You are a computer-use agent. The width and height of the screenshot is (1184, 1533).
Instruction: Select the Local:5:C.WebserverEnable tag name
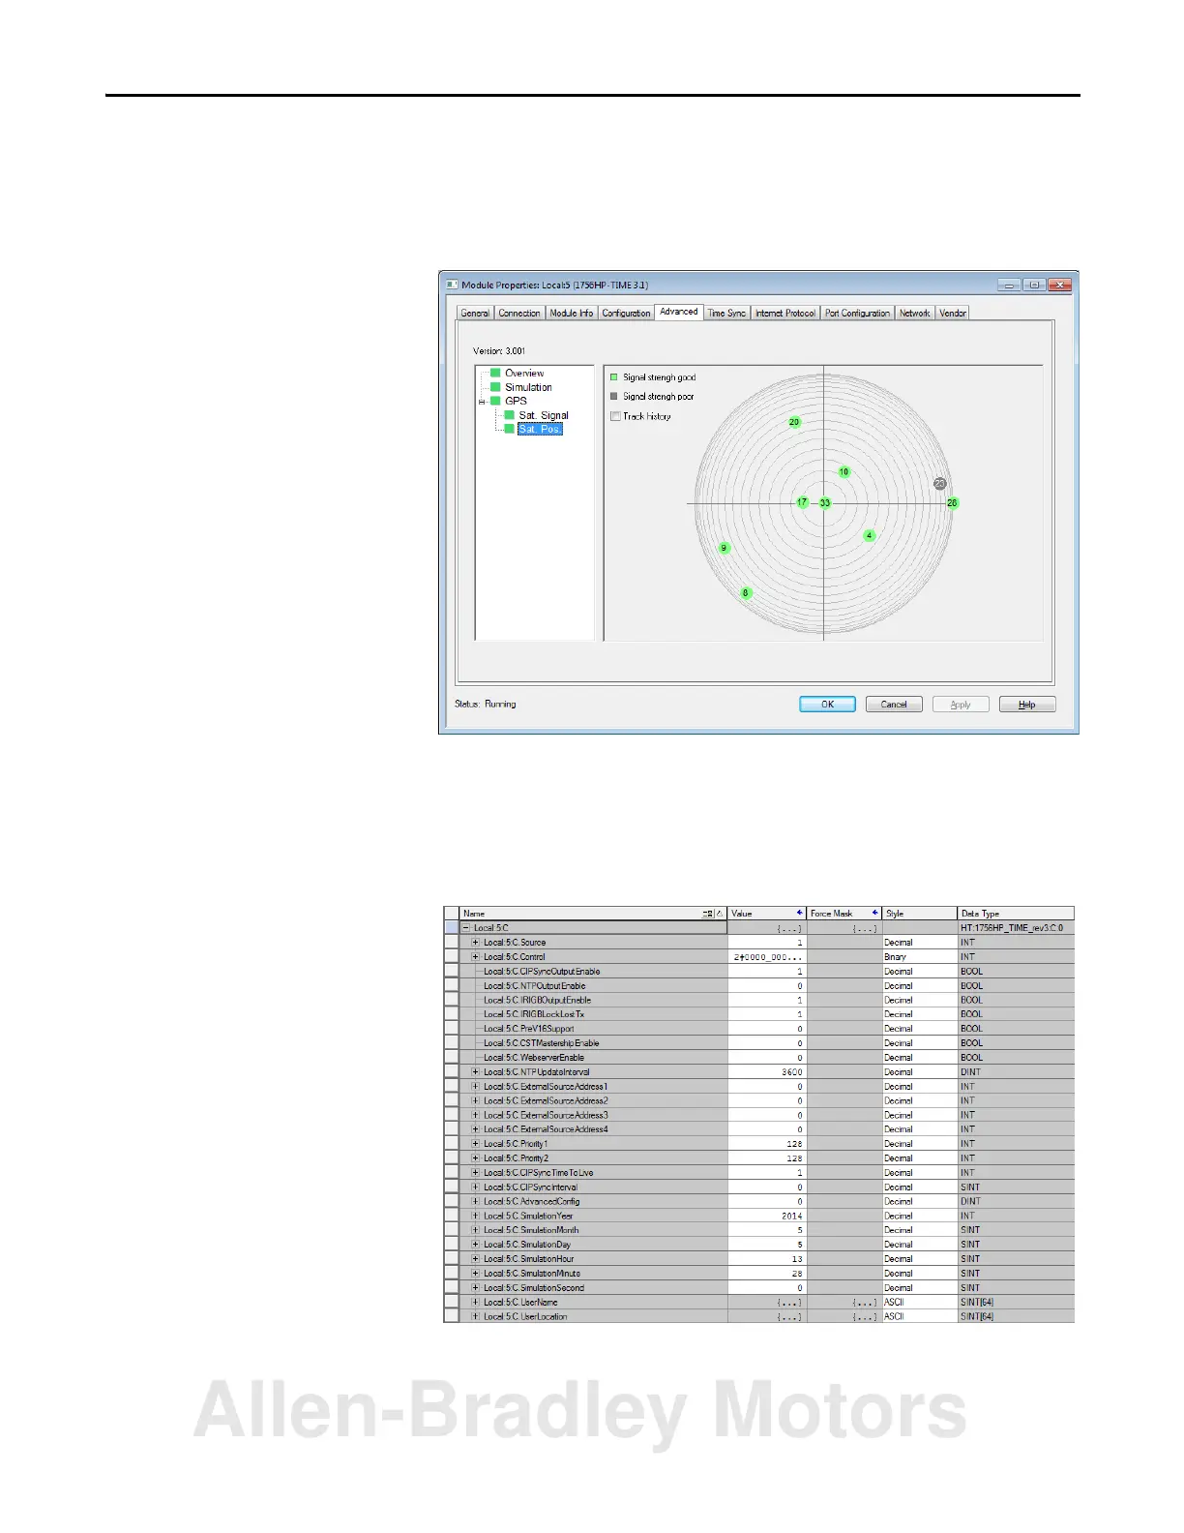pyautogui.click(x=534, y=1058)
